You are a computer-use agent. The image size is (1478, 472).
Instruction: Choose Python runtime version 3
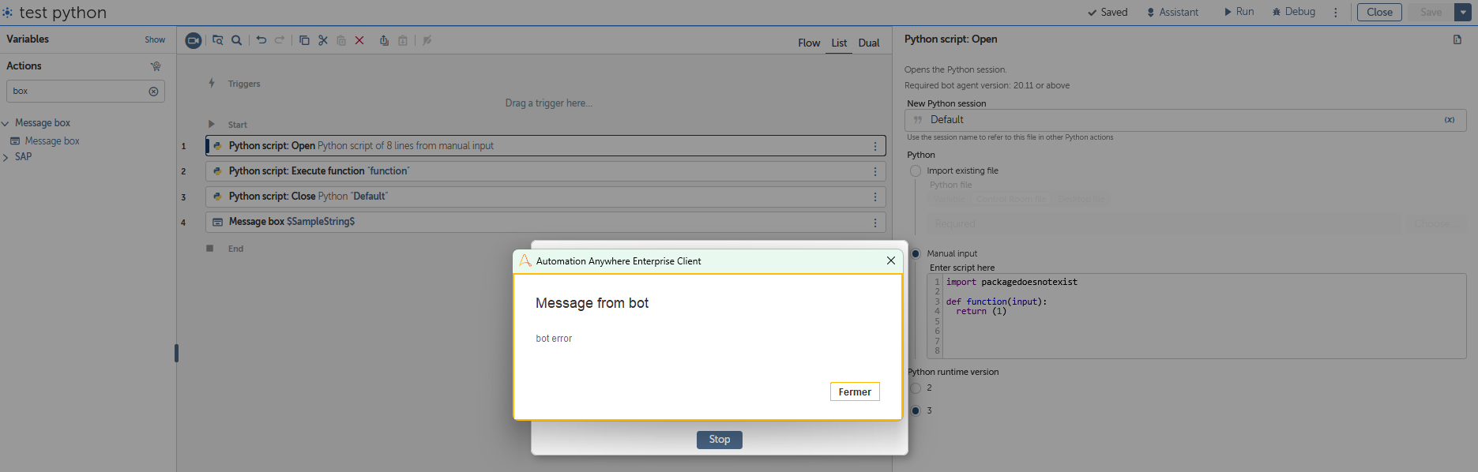pyautogui.click(x=916, y=410)
